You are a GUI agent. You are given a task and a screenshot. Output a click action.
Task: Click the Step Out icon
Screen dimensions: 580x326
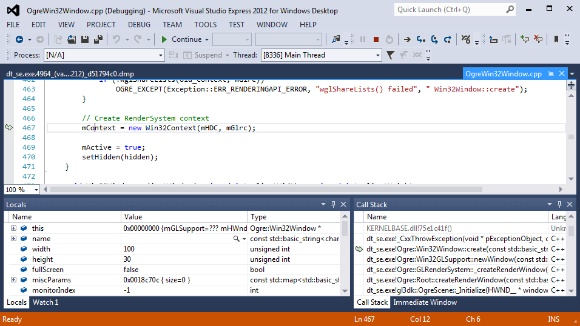448,39
